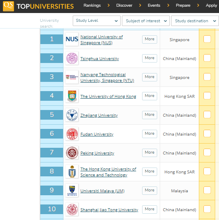The image size is (219, 220).
Task: Open the National University of Singapore logo
Action: point(72,39)
